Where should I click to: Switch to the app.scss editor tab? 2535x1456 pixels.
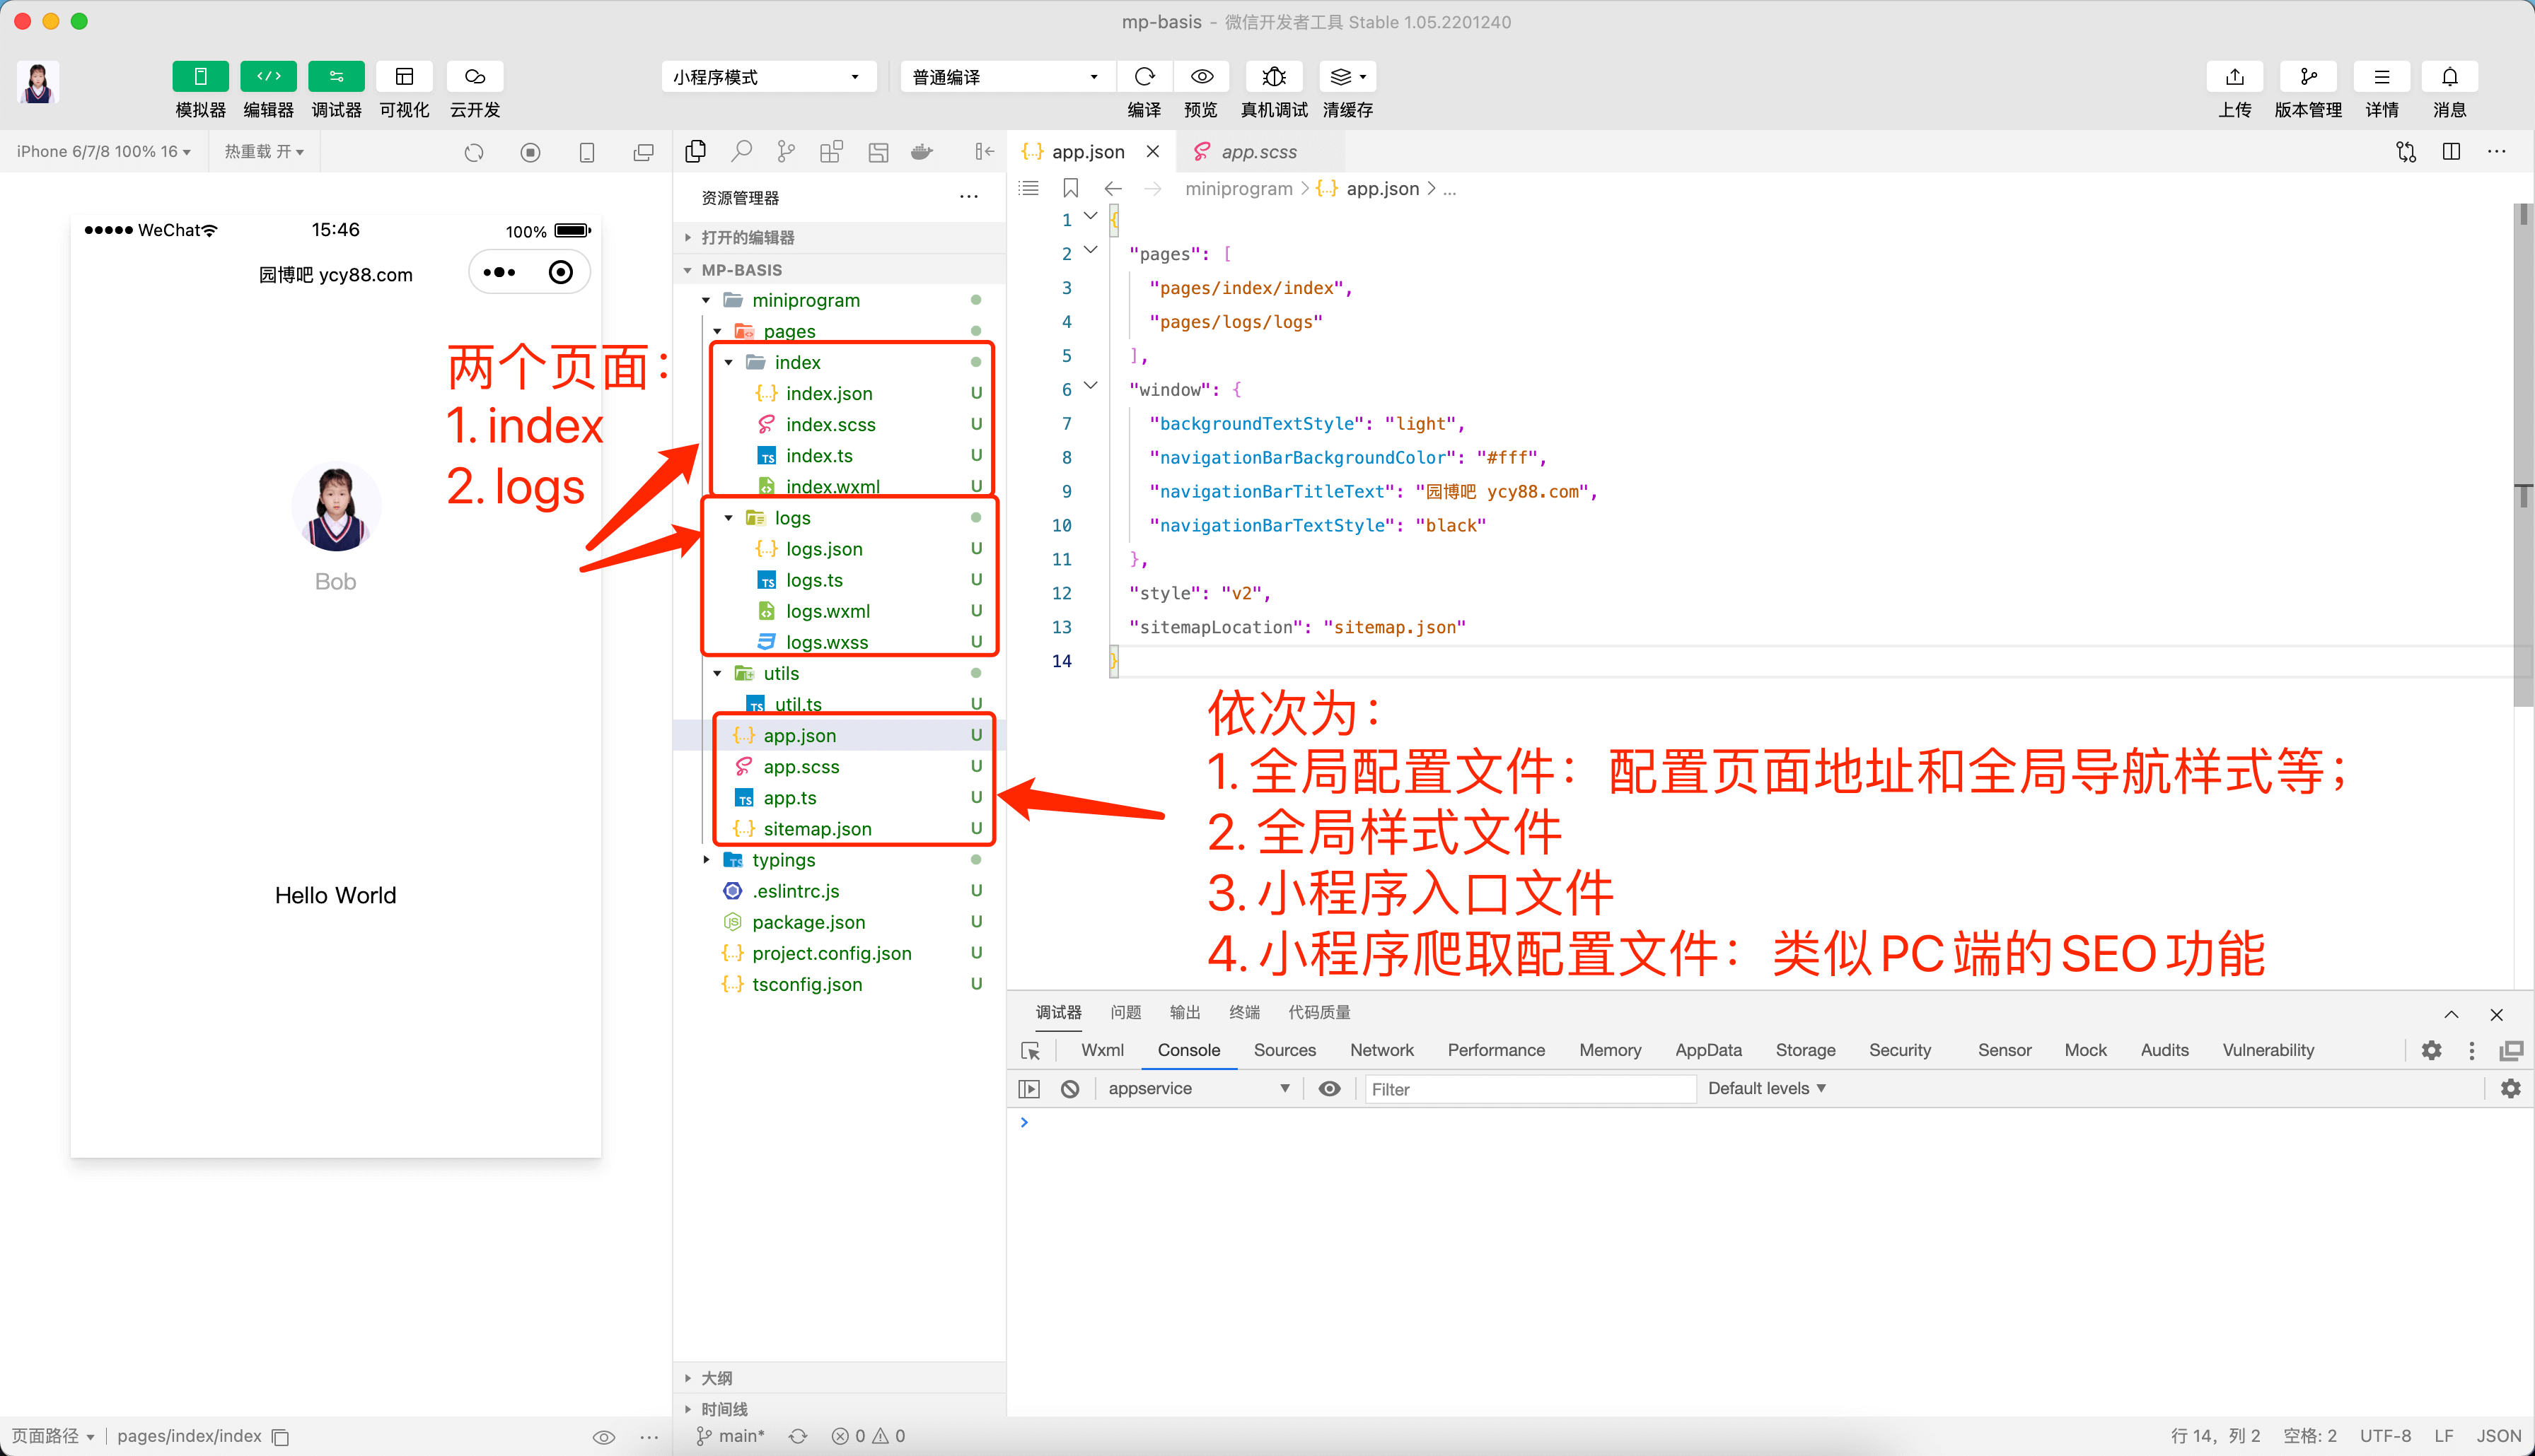point(1260,152)
